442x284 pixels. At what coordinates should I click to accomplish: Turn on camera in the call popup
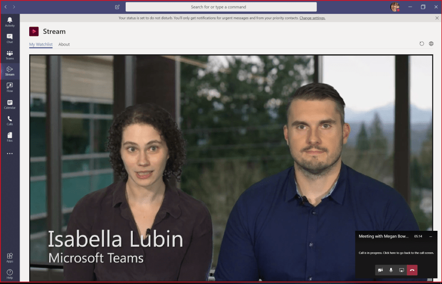[380, 270]
